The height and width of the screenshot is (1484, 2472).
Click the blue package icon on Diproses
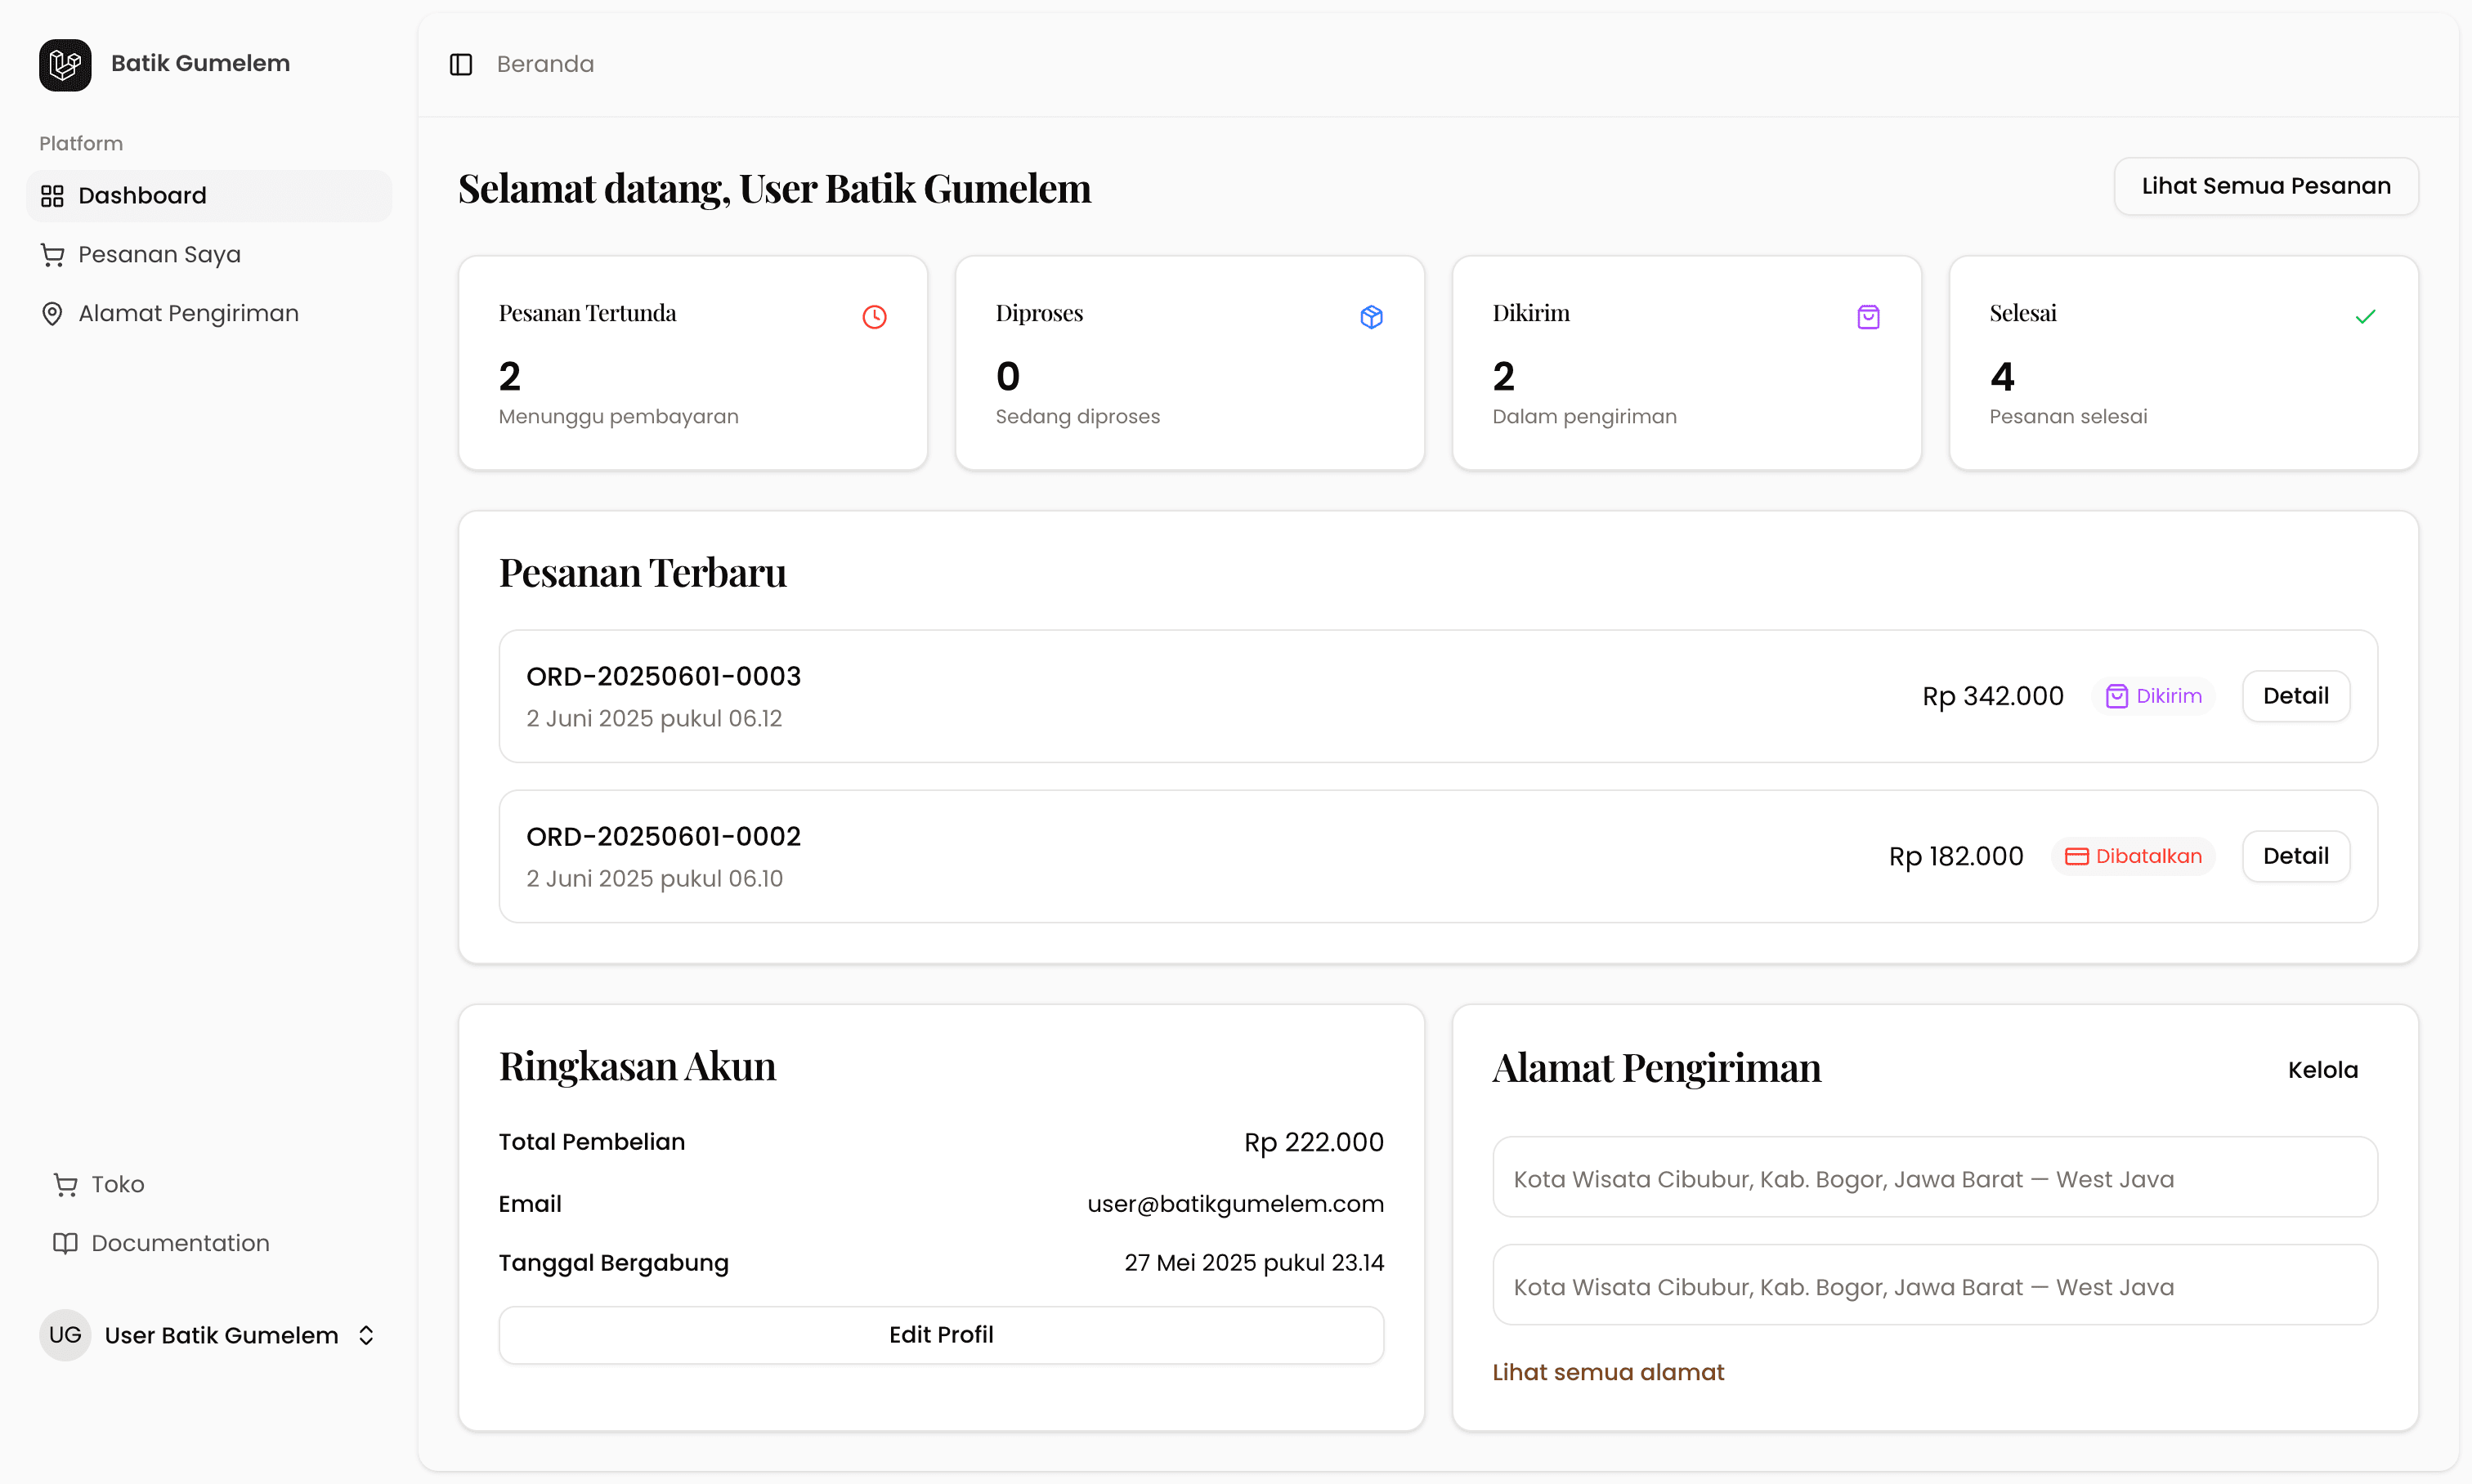tap(1372, 317)
